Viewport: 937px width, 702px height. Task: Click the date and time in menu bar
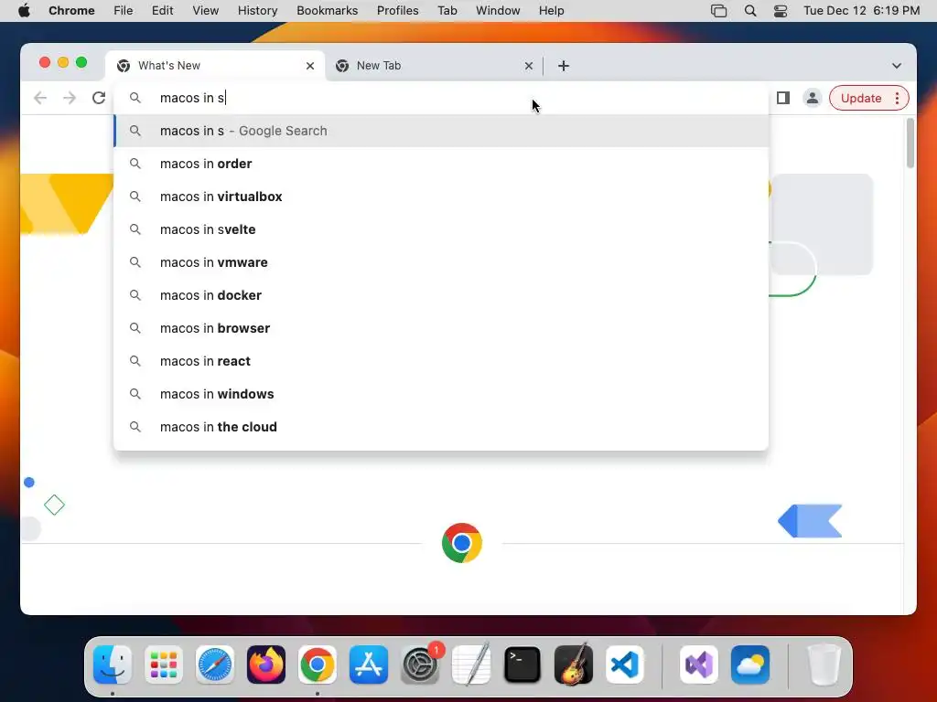861,11
